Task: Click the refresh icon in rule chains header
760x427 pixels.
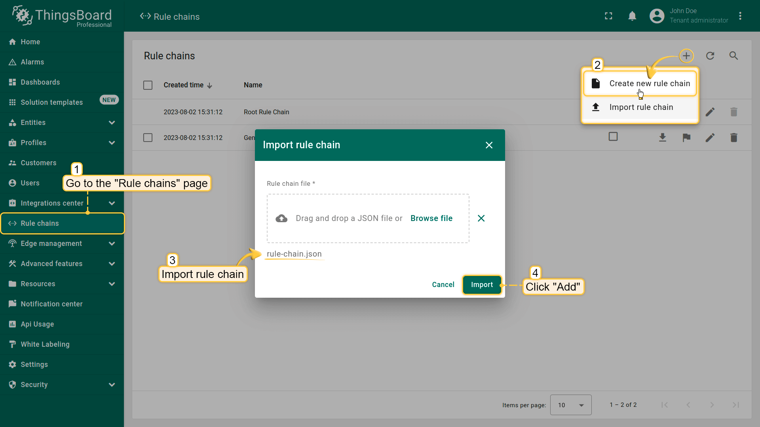Action: (x=710, y=56)
